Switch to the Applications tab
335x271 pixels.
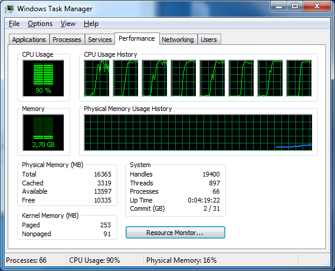click(29, 40)
